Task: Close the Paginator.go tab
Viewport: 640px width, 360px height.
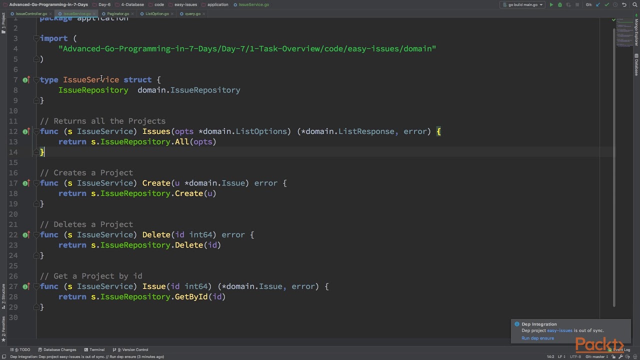Action: click(x=132, y=13)
